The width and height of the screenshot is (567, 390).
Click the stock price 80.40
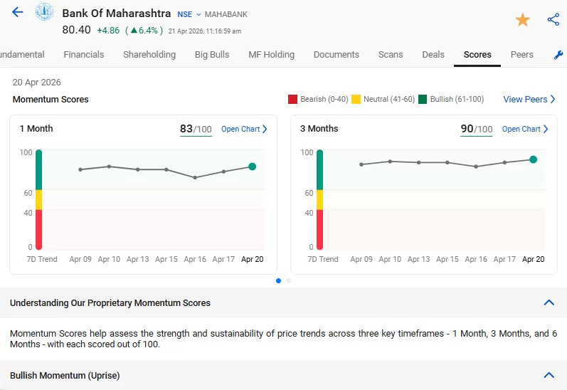pos(76,30)
